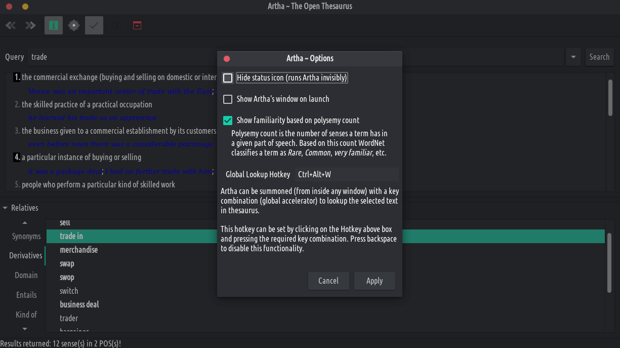The image size is (620, 348).
Task: Click the previous-query double-left arrow icon
Action: pyautogui.click(x=11, y=25)
